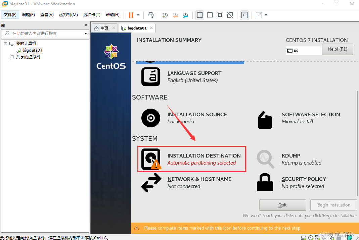Click the network adapter status icon
Viewport: 359px width, 240px height.
click(318, 238)
